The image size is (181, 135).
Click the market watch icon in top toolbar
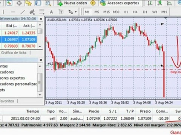(9, 3)
